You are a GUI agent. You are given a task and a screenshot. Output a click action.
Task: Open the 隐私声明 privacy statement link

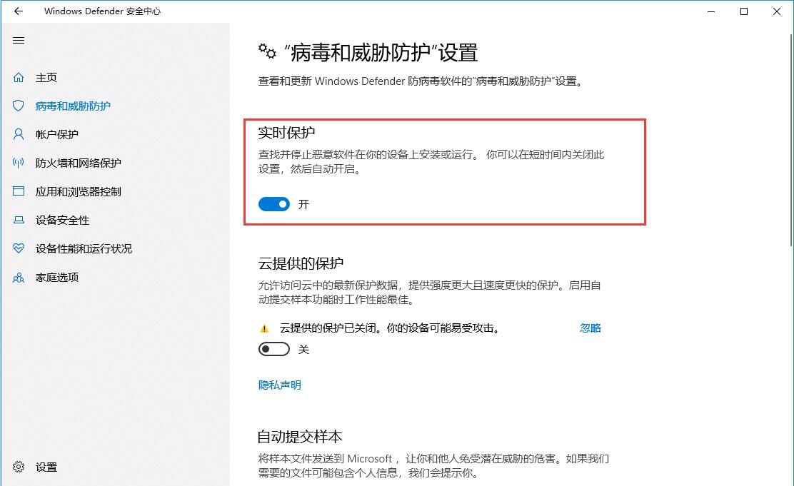278,385
